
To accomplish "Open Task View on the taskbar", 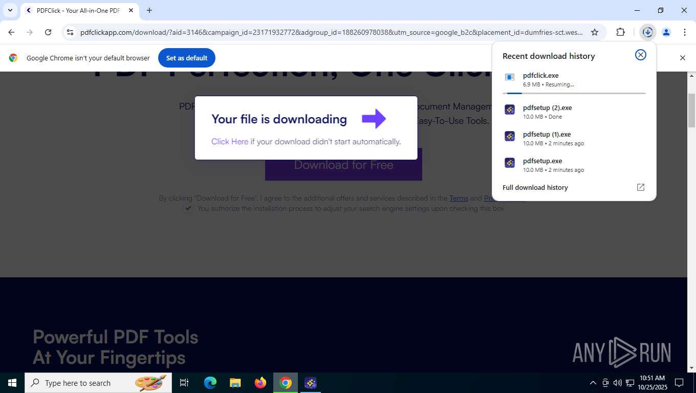I will pos(184,383).
